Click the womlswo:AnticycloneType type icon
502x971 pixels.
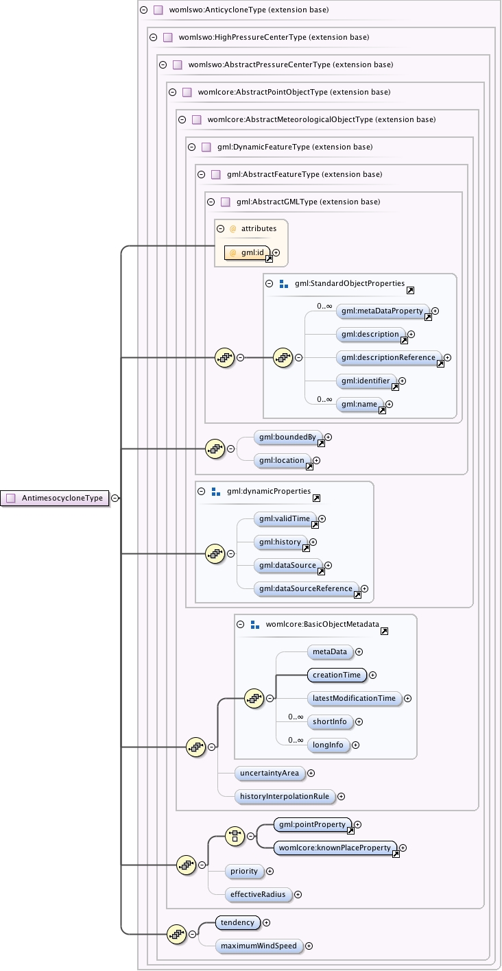point(158,10)
